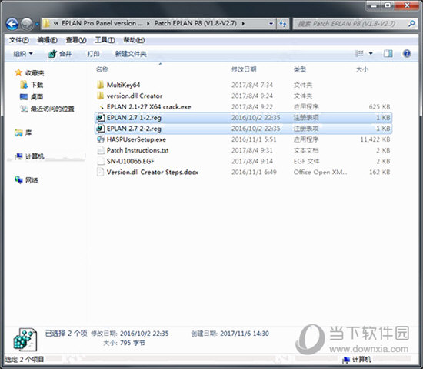Image resolution: width=423 pixels, height=369 pixels.
Task: Open the 文件(F) menu
Action: coord(19,40)
